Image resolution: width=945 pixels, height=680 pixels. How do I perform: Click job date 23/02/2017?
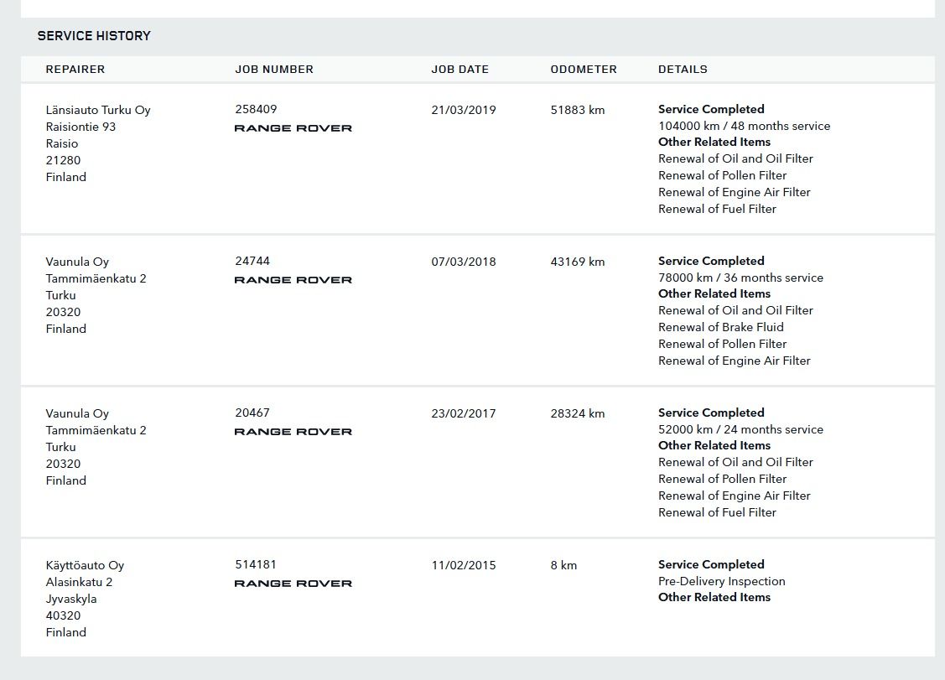pos(464,413)
